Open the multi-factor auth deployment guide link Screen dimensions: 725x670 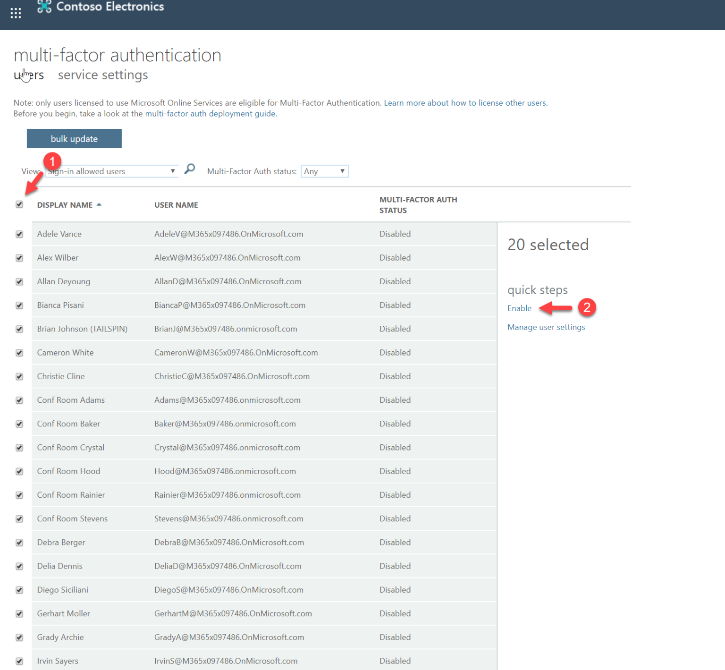(211, 113)
